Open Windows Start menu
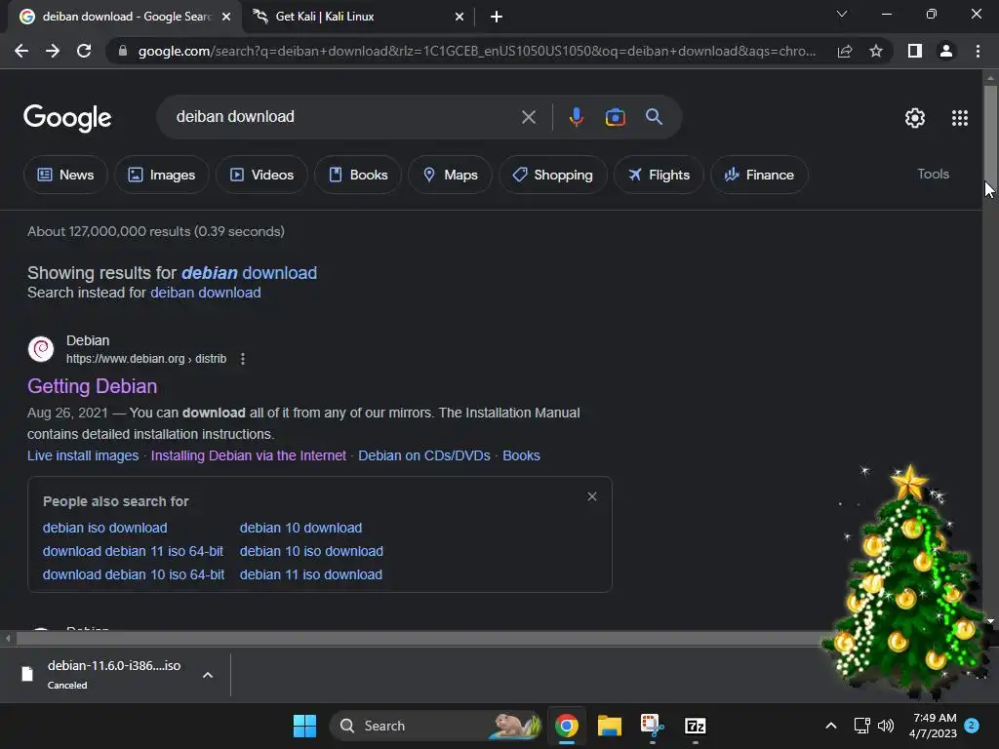Viewport: 999px width, 749px height. click(304, 726)
